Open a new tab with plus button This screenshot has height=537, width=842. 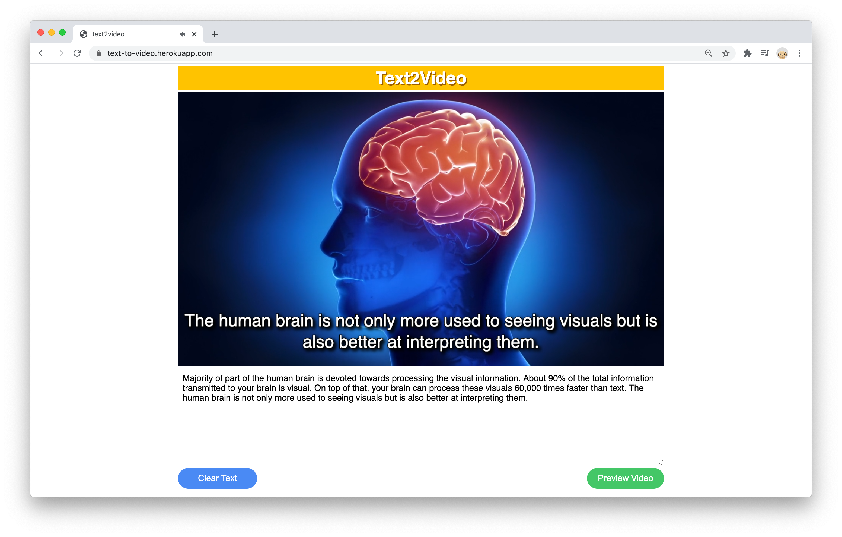(215, 34)
